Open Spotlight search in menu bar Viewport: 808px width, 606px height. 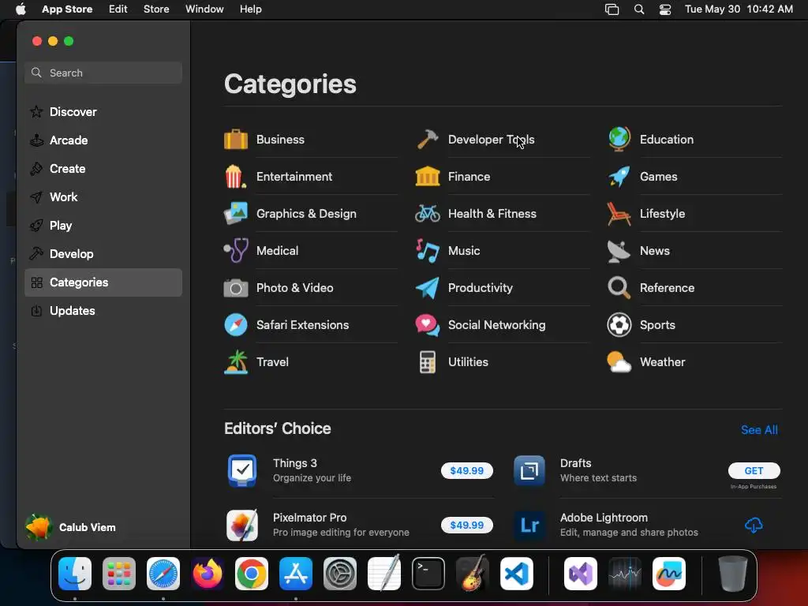[x=639, y=9]
